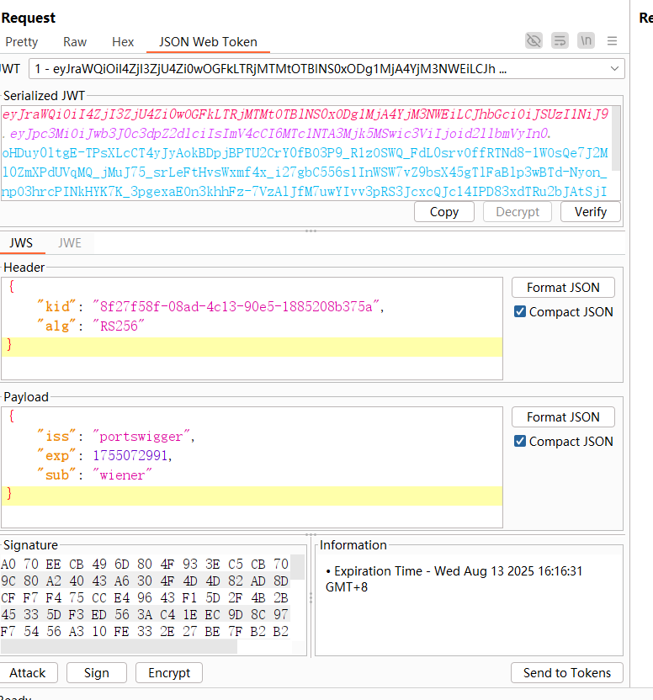Click the signature hex row starting 9C
The height and width of the screenshot is (700, 653).
[x=146, y=581]
